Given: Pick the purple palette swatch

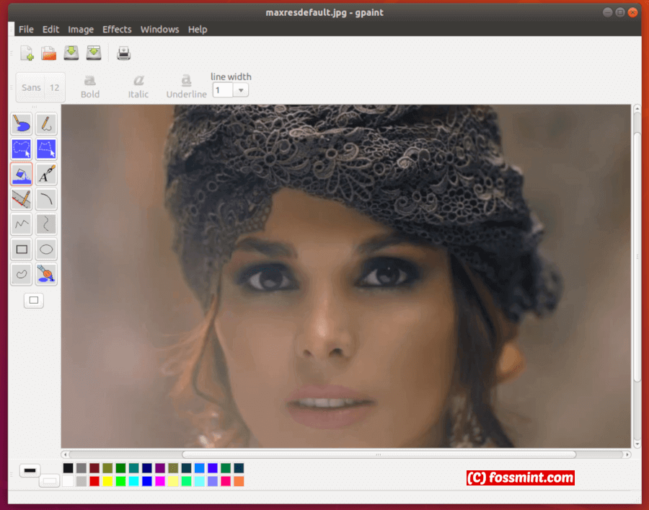Looking at the screenshot, I should pos(160,467).
